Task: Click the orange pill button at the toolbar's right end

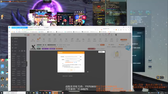Action: [x=124, y=40]
